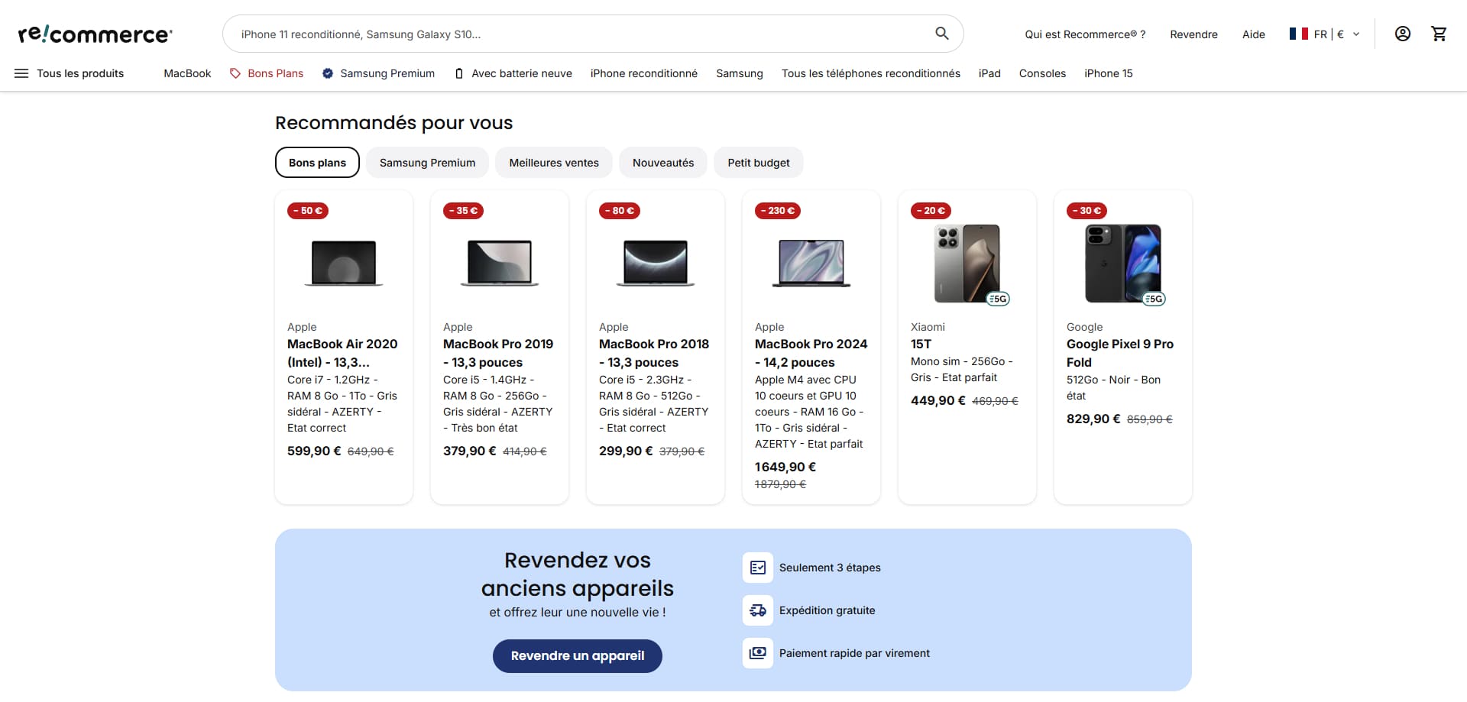Switch to the Petit budget tab
Viewport: 1467px width, 702px height.
(x=759, y=163)
